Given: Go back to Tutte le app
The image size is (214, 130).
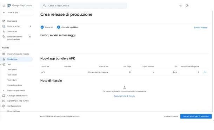Looking at the screenshot, I should click(17, 13).
